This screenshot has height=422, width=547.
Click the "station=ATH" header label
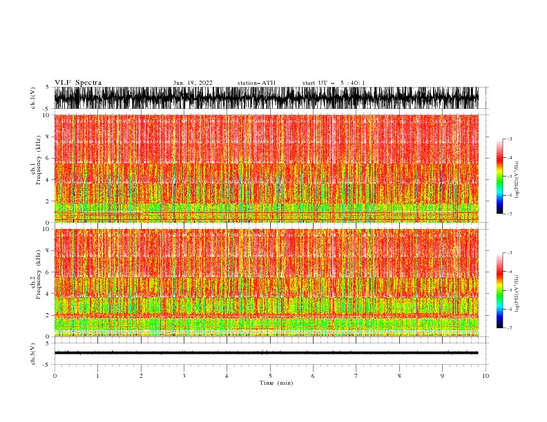click(x=256, y=83)
